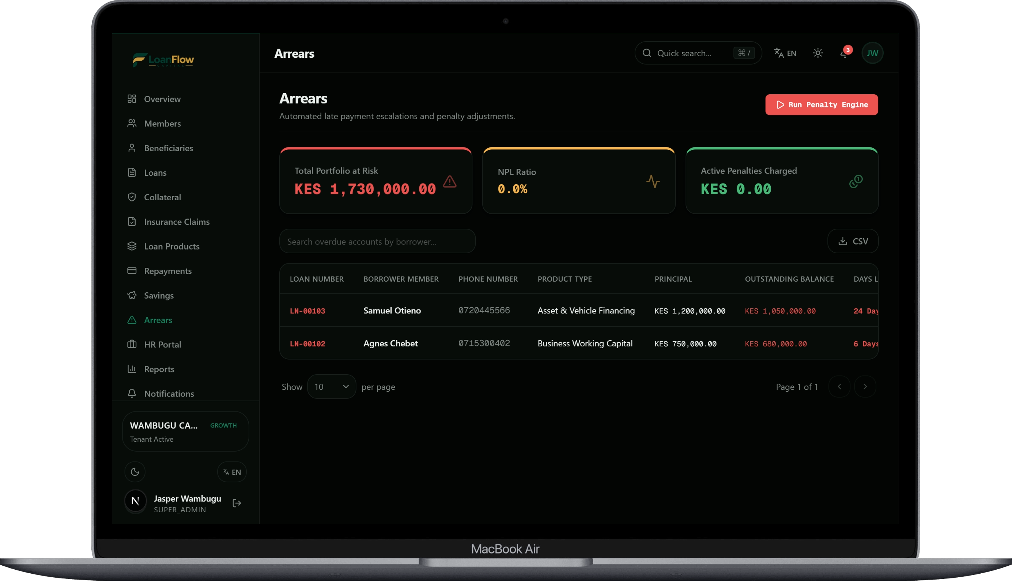Toggle dark mode moon icon in sidebar
Screen dimensions: 1012x581
[x=135, y=472]
